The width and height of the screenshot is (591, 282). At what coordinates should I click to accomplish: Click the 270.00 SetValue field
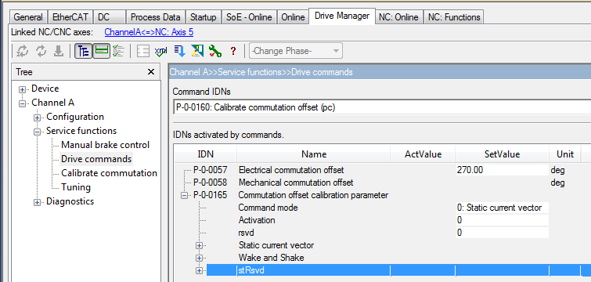pyautogui.click(x=502, y=170)
